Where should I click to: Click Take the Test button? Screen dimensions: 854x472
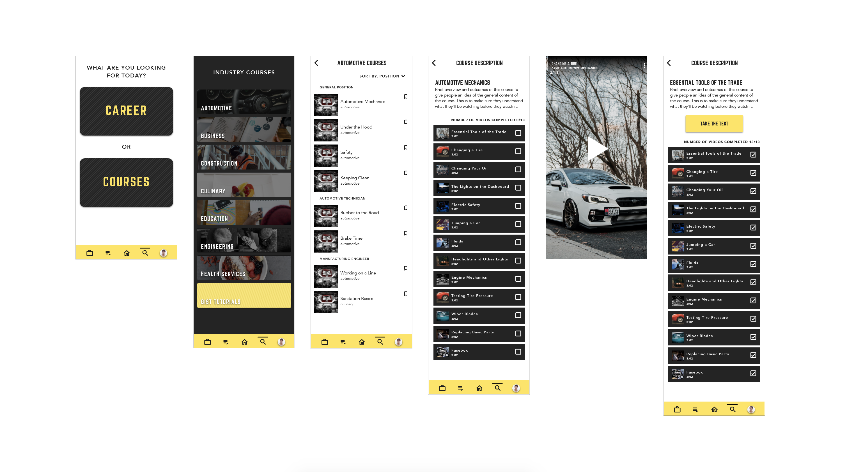714,124
